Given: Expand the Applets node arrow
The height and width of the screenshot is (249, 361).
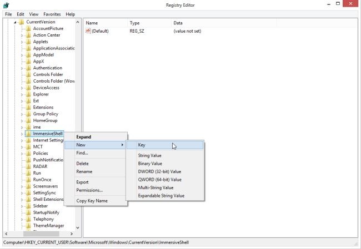Looking at the screenshot, I should 22,42.
